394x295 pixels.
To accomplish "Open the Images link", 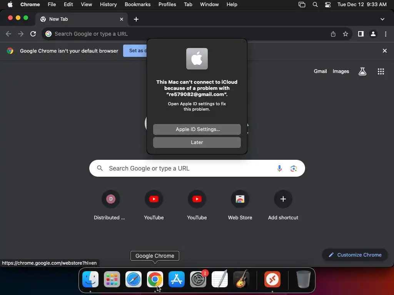I will (x=341, y=71).
